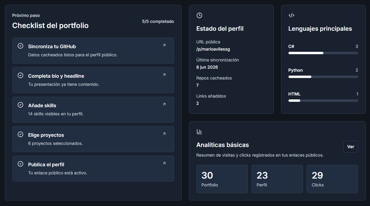
Task: Click the Clicks stat card showing 29
Action: pyautogui.click(x=332, y=179)
